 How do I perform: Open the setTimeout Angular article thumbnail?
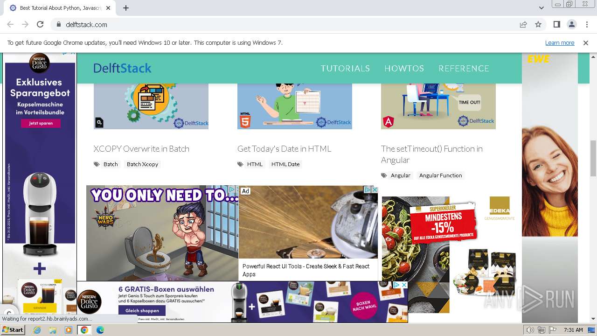point(438,106)
